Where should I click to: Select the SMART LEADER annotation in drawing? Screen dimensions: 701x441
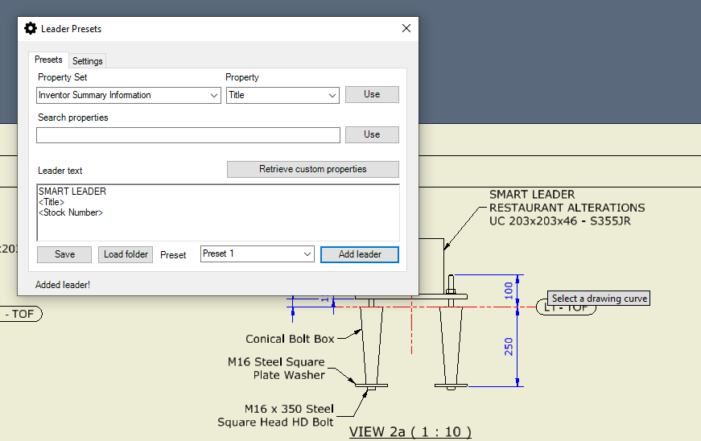point(567,208)
